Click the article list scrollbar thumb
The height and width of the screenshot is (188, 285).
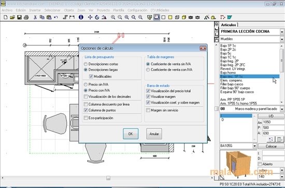tap(282, 61)
